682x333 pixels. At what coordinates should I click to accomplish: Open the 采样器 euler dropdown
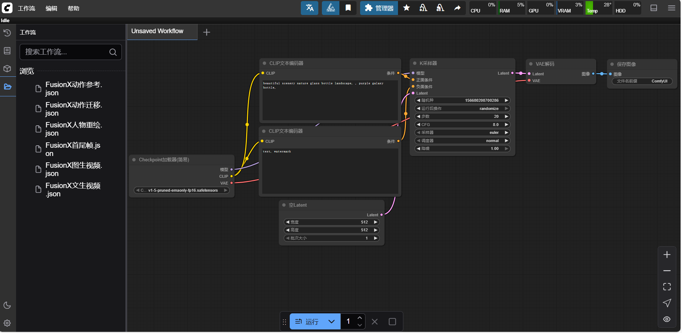[462, 132]
